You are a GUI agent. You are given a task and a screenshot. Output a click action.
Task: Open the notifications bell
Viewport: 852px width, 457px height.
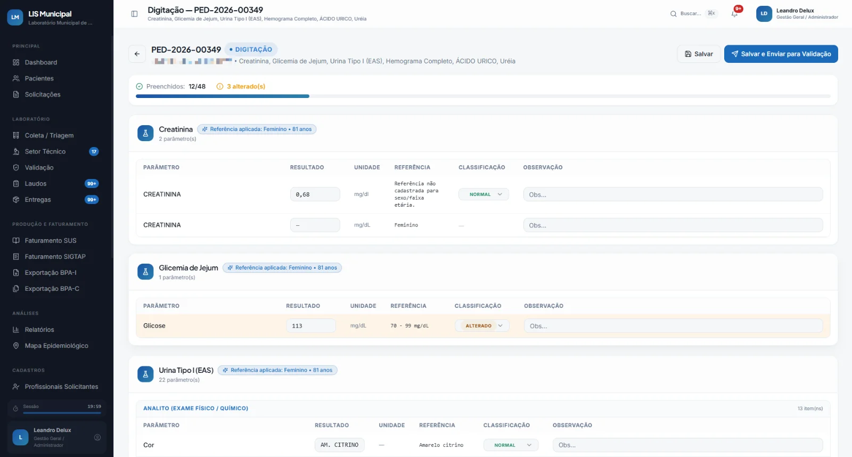point(734,14)
